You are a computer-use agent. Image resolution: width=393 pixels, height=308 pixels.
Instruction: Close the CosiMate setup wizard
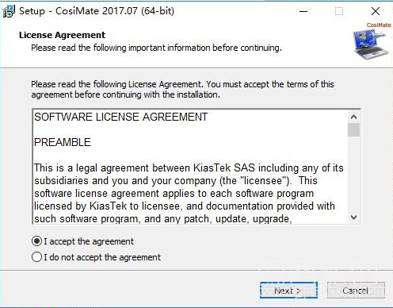pos(376,11)
